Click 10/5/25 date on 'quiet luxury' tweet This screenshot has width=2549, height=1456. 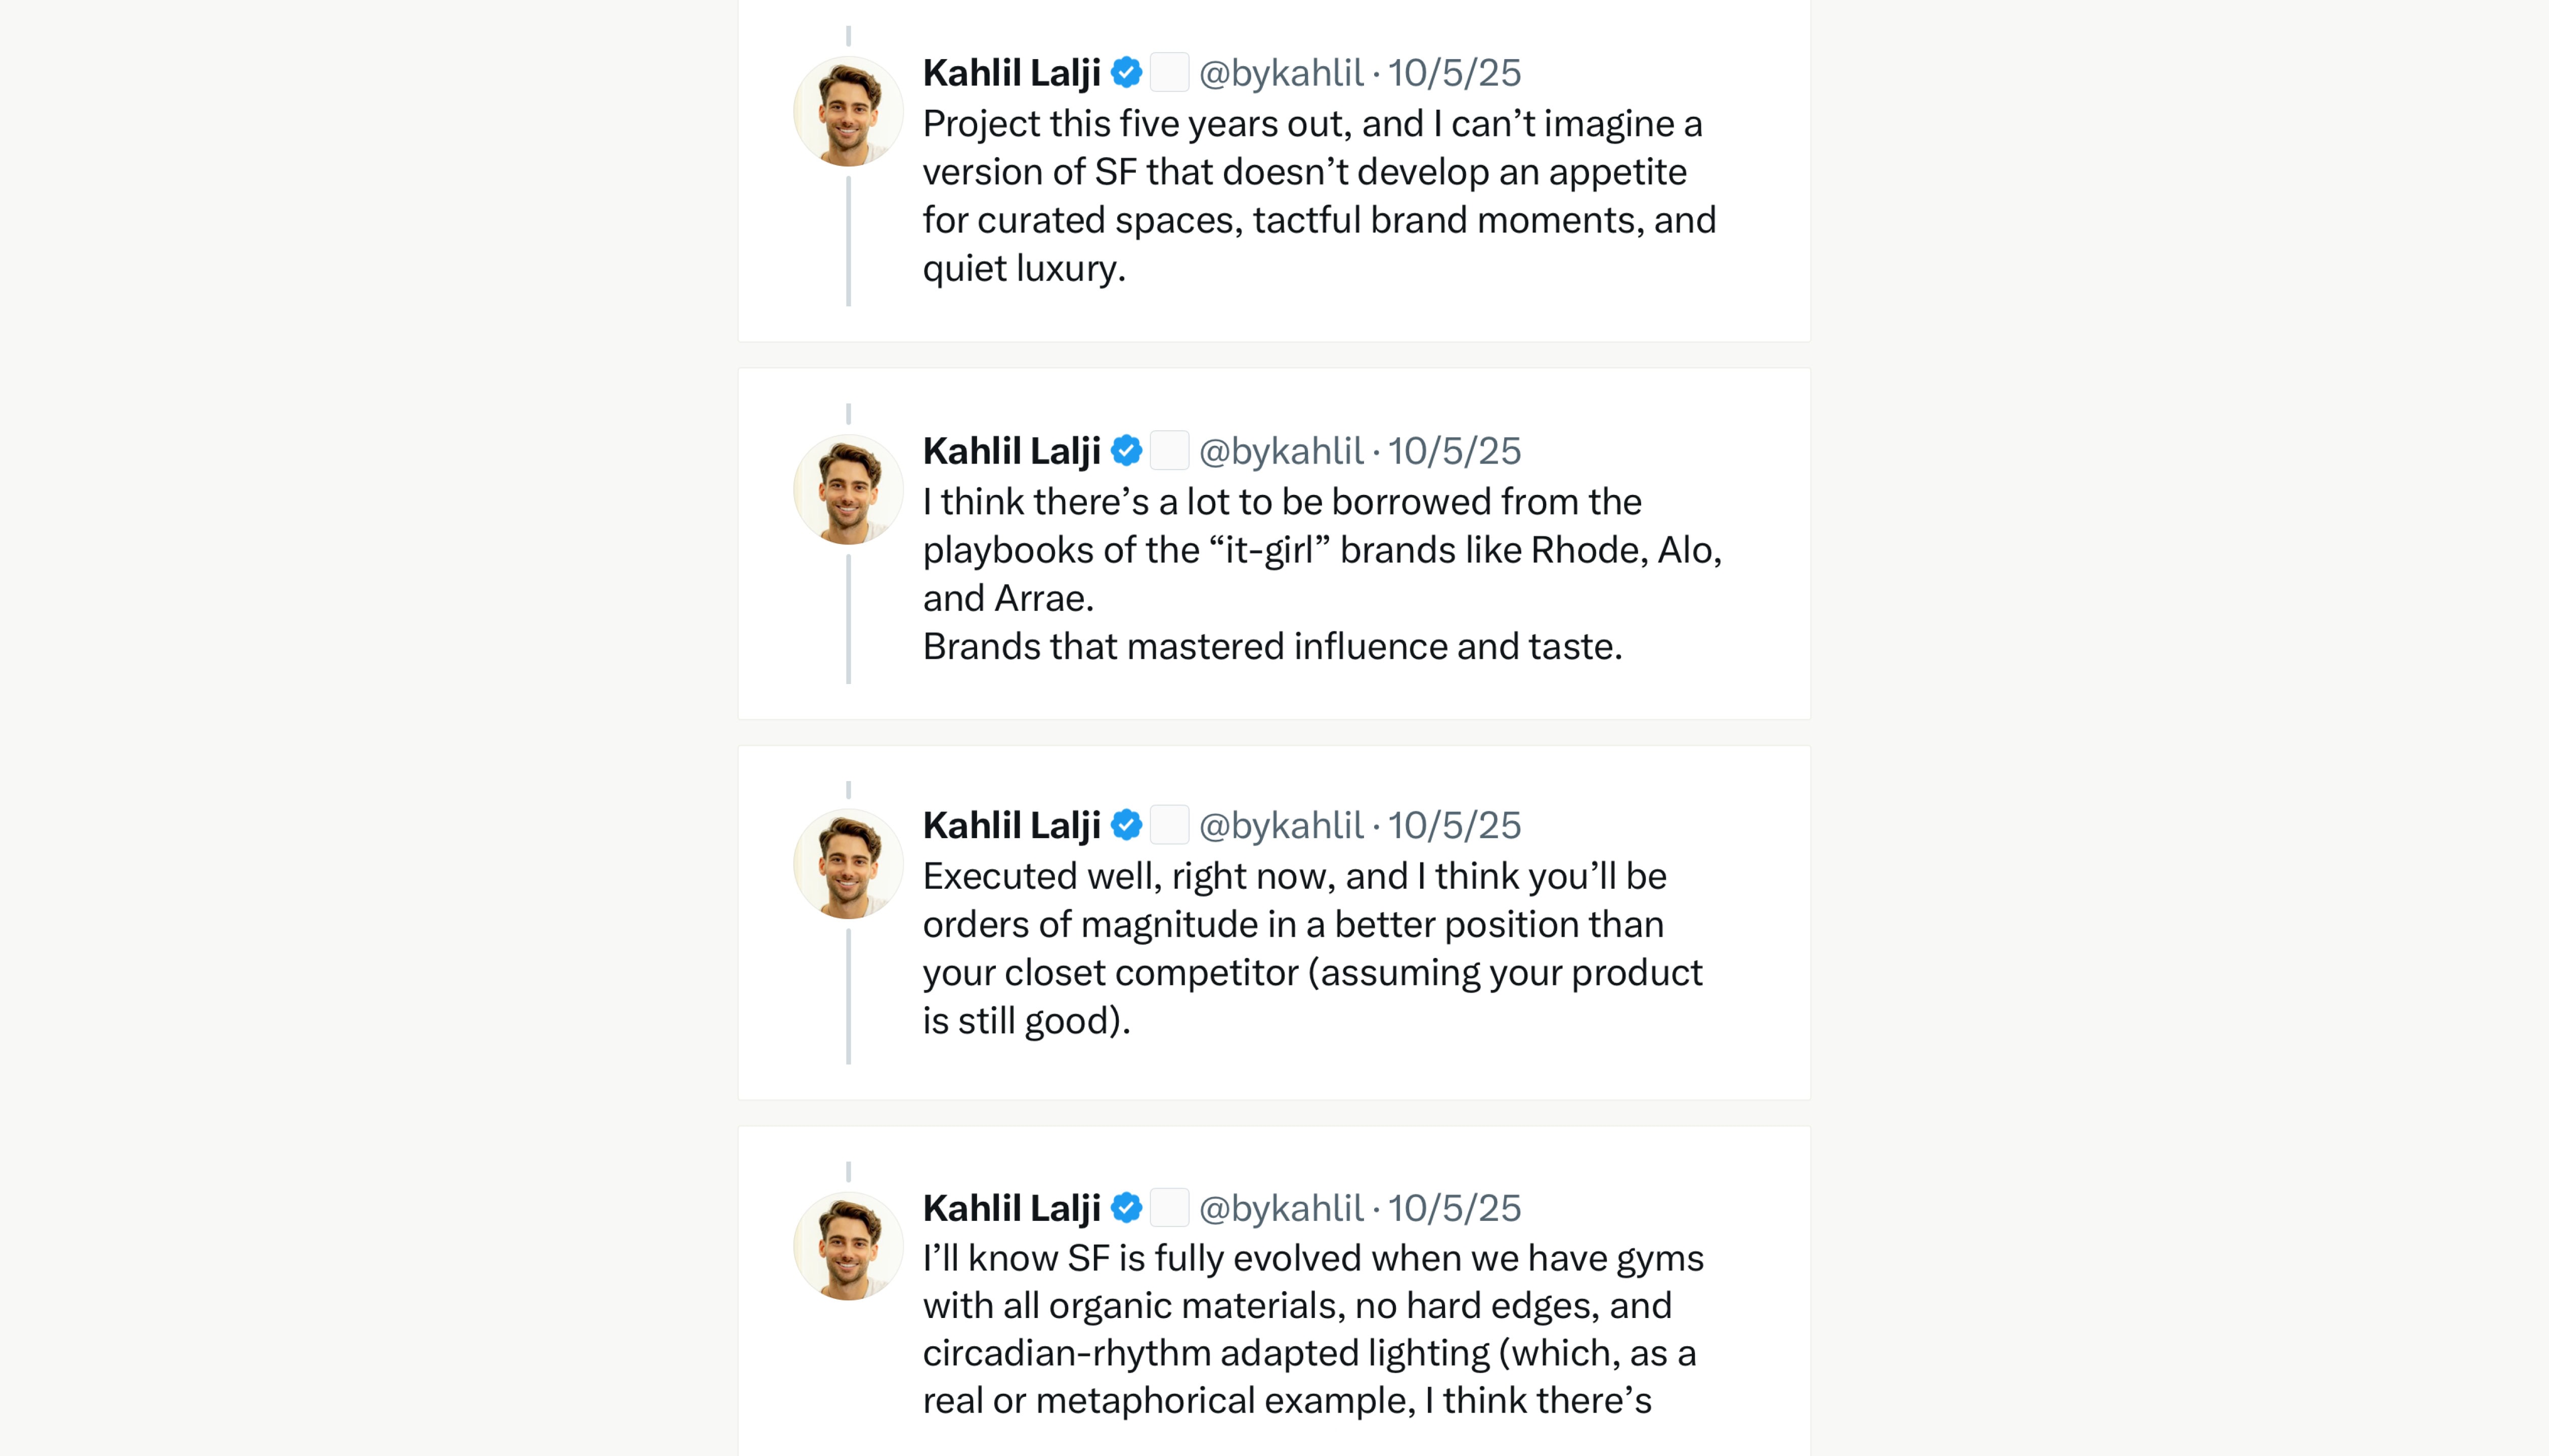1454,73
